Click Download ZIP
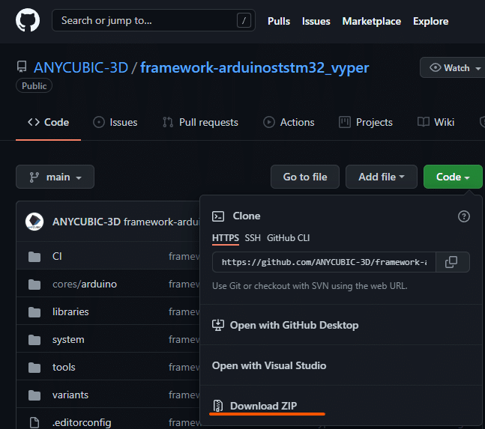This screenshot has width=485, height=429. pos(255,406)
